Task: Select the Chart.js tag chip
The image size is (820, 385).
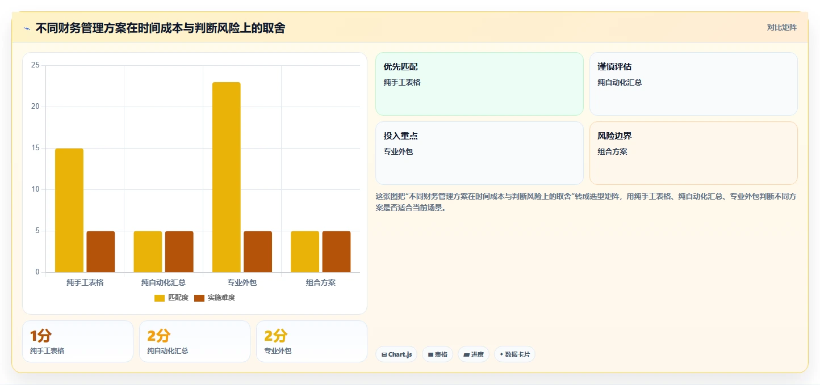Action: (x=396, y=354)
